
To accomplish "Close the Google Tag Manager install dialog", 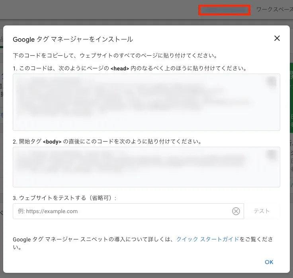I will click(x=277, y=38).
